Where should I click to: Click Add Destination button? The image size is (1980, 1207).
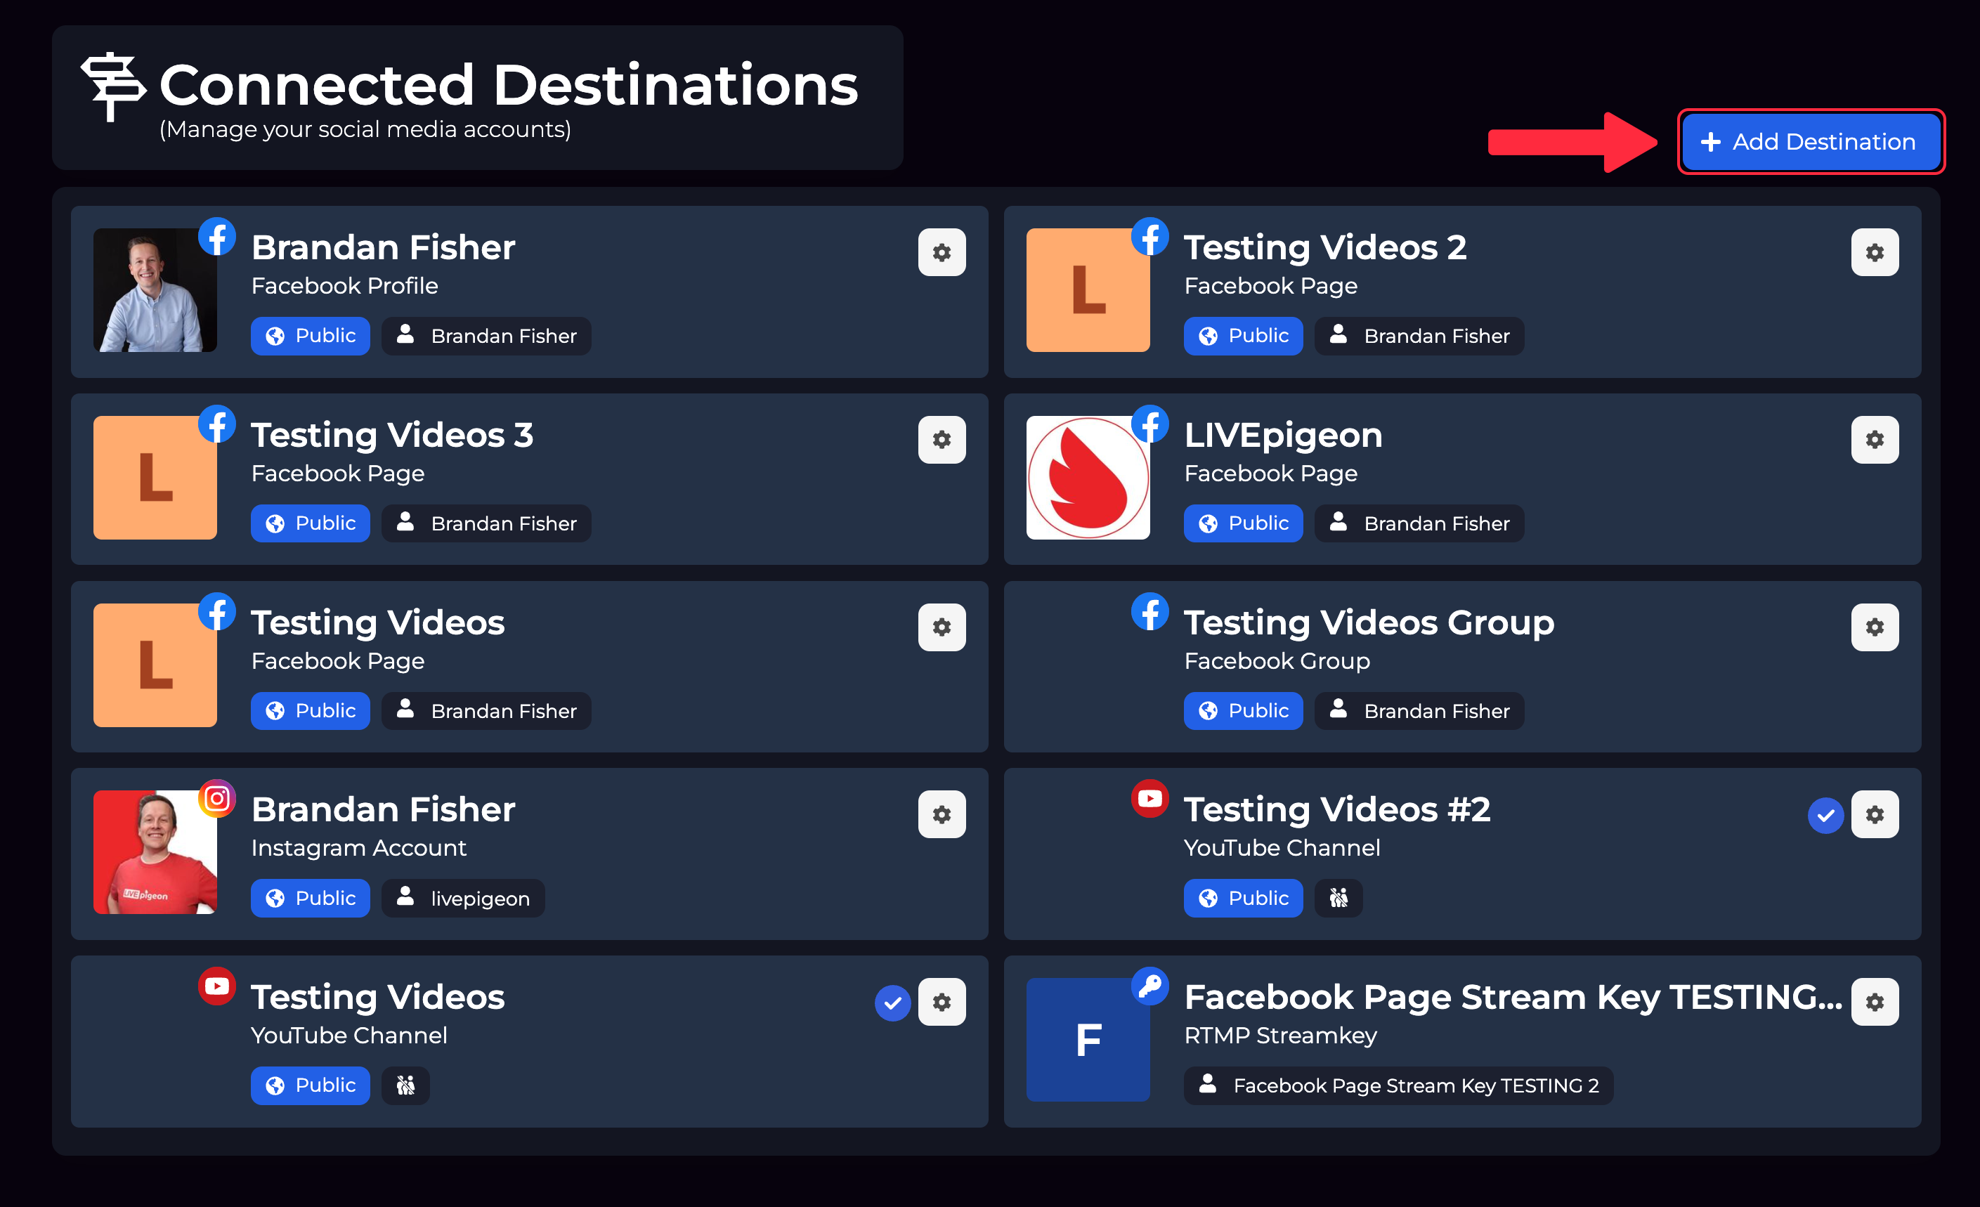point(1811,141)
